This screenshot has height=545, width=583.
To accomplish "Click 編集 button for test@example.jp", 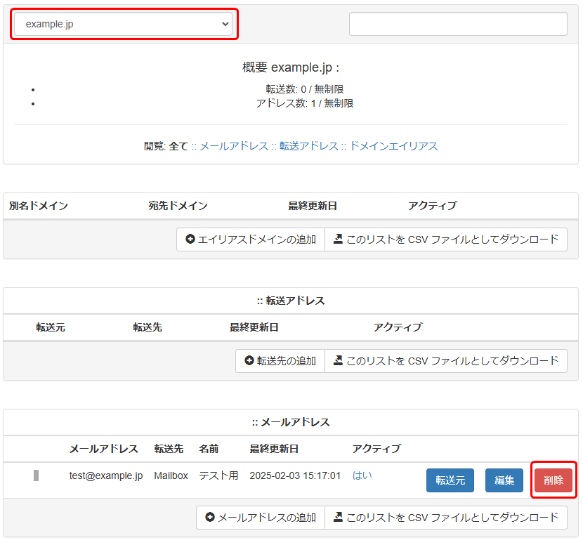I will [504, 480].
